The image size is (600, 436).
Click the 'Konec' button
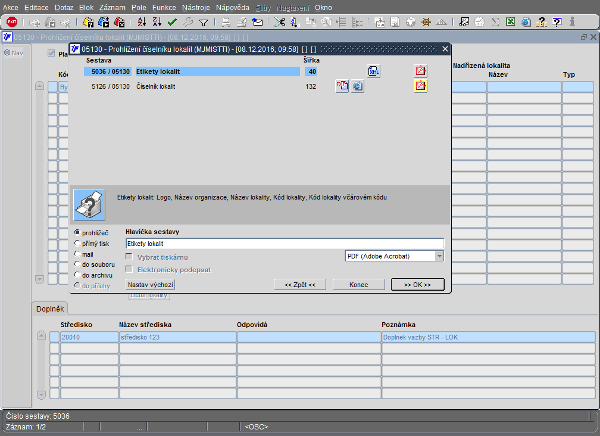(x=358, y=285)
